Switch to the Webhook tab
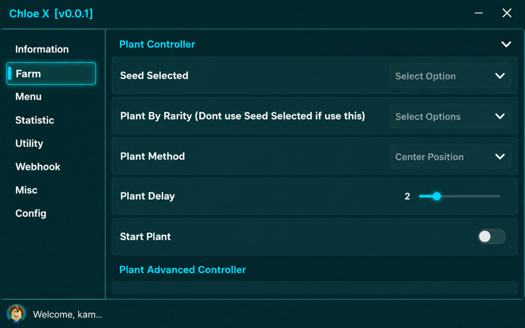The image size is (525, 328). pos(38,167)
